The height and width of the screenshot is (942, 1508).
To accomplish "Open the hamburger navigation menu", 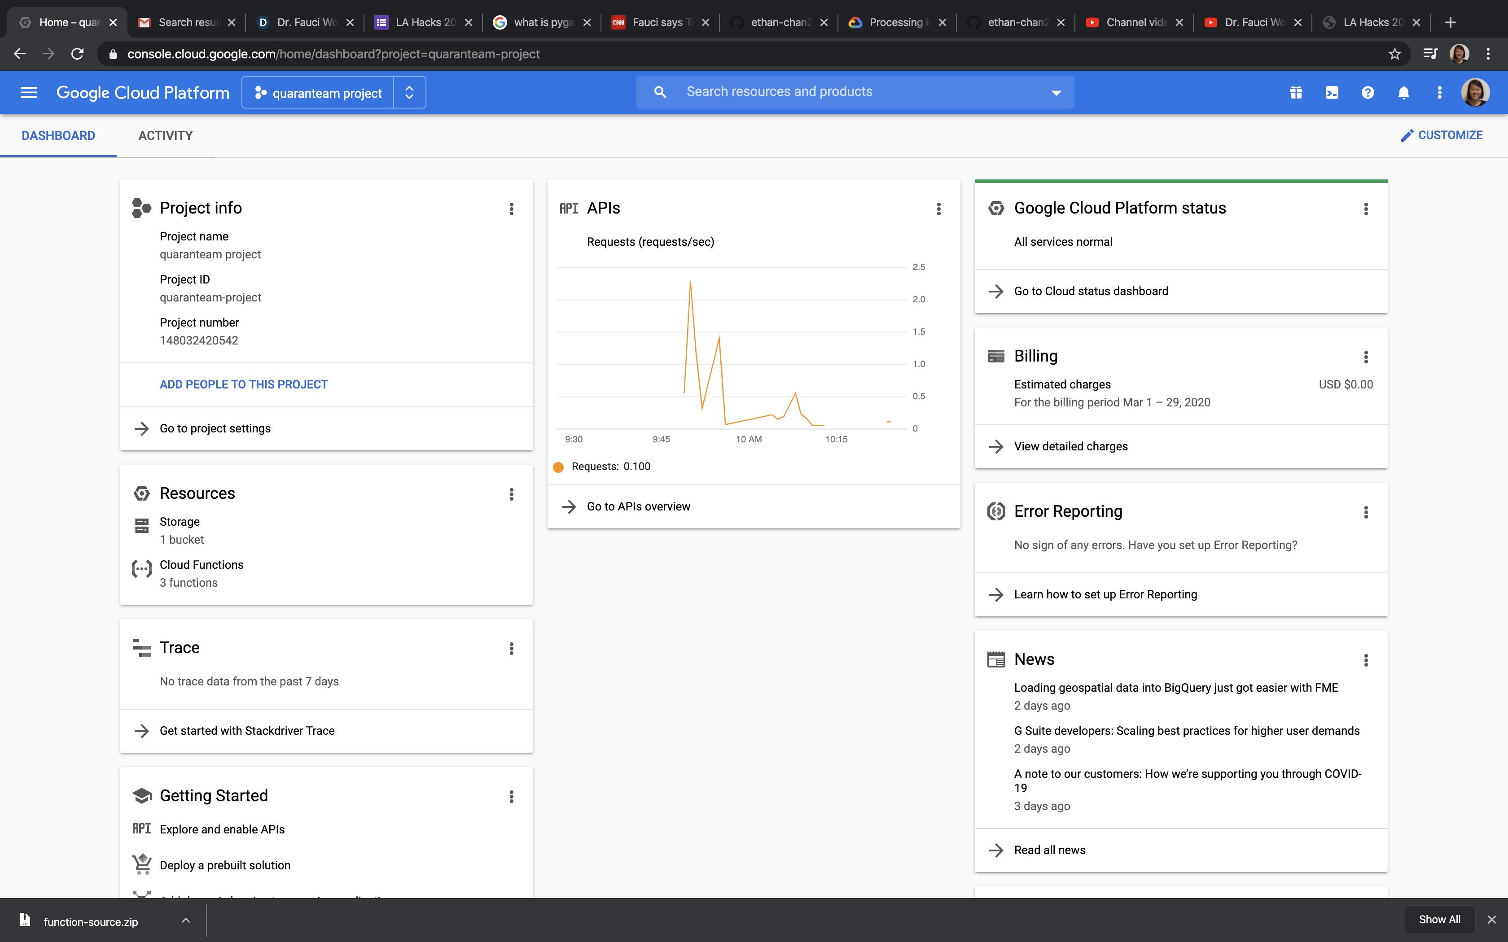I will point(29,92).
